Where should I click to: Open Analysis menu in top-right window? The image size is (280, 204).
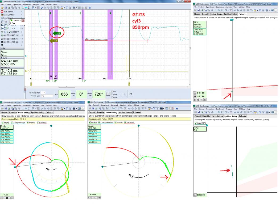228,7
